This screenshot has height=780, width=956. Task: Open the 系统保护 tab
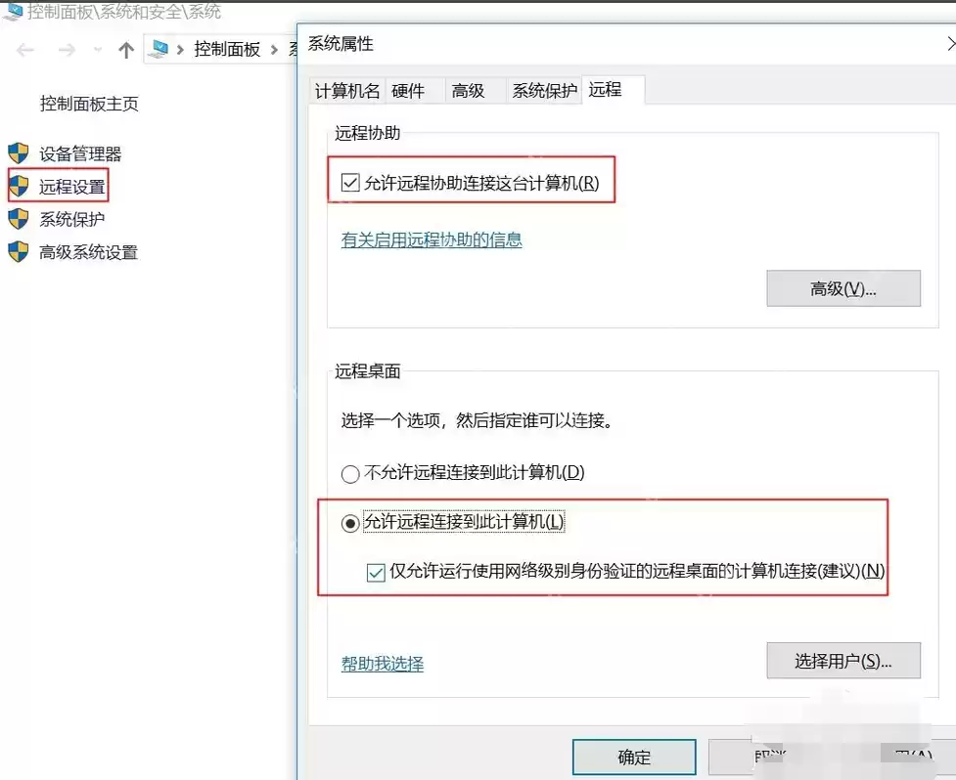544,90
